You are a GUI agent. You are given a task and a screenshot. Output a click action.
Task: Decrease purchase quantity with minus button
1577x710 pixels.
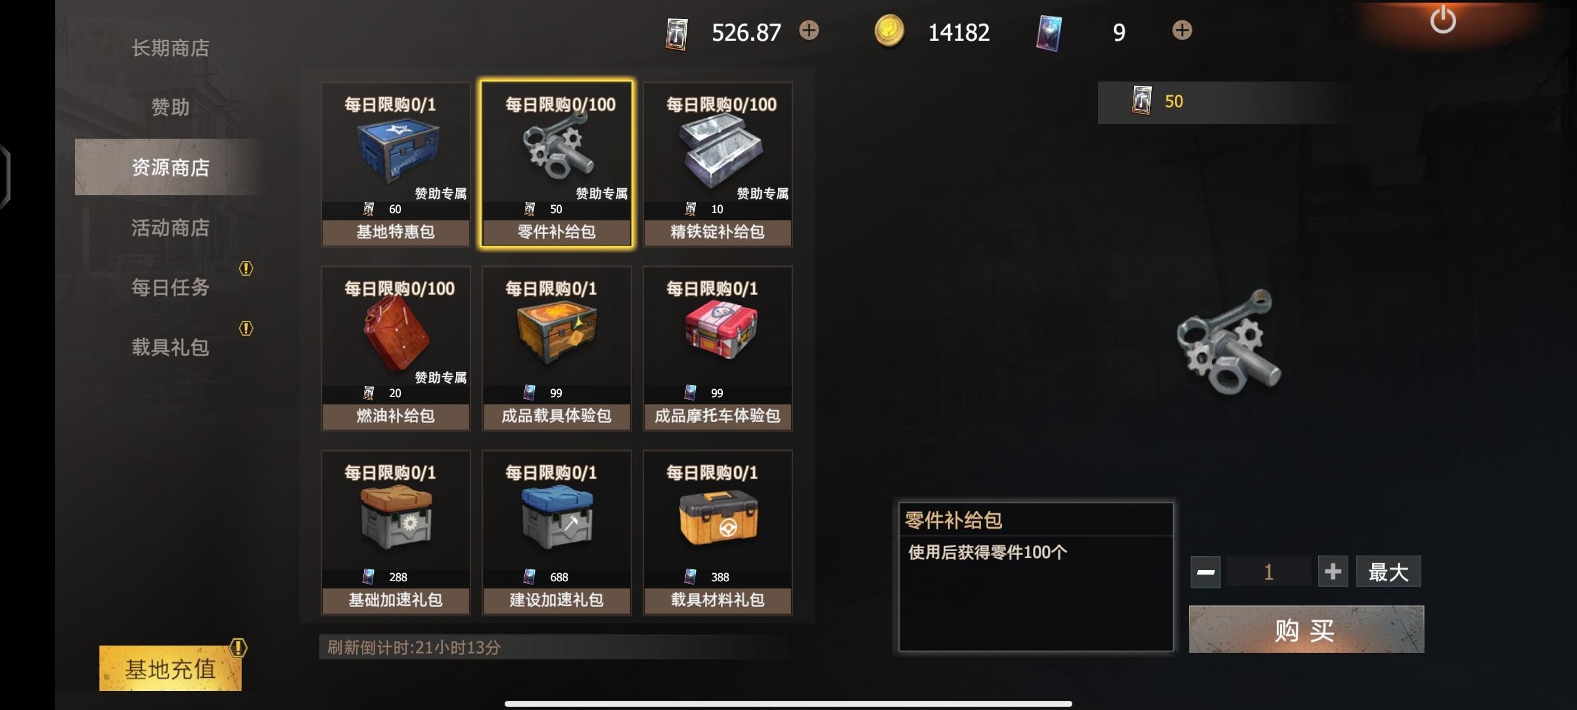pyautogui.click(x=1206, y=572)
